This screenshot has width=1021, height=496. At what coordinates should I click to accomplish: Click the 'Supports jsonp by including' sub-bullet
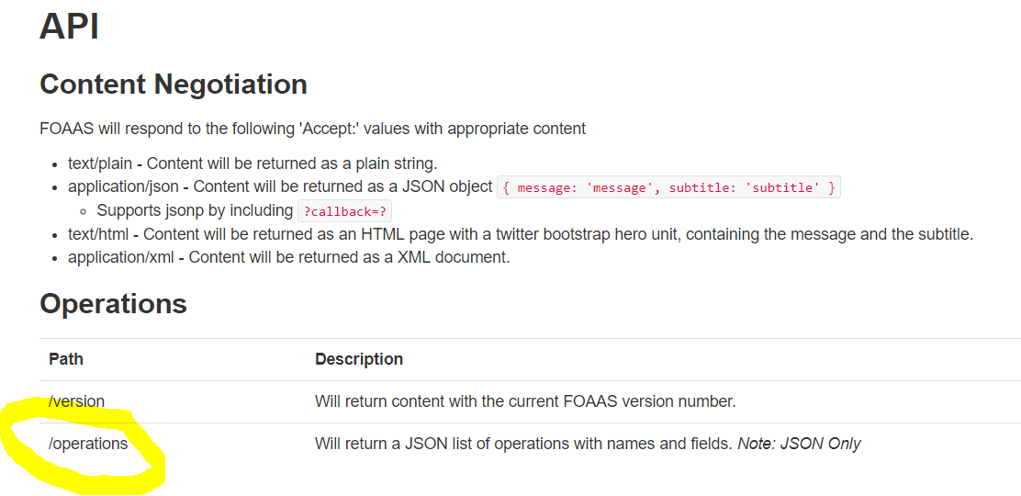pyautogui.click(x=195, y=210)
